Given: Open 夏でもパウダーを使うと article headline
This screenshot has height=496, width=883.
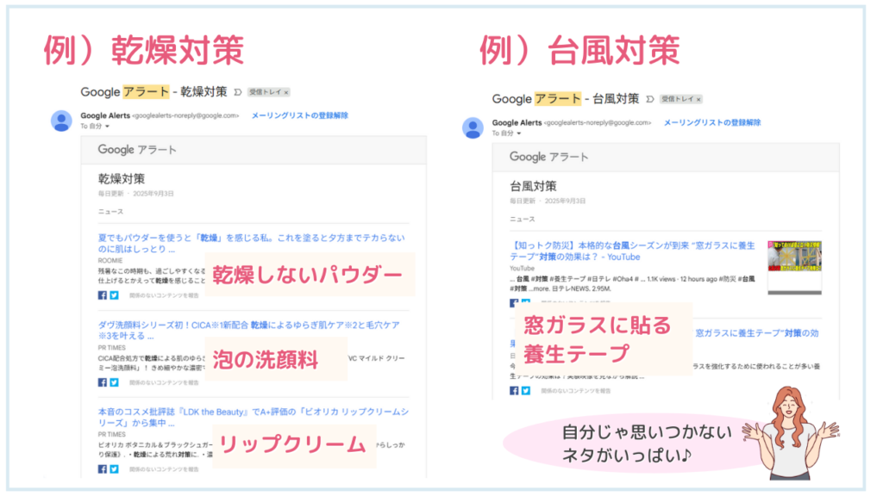Looking at the screenshot, I should click(x=251, y=244).
